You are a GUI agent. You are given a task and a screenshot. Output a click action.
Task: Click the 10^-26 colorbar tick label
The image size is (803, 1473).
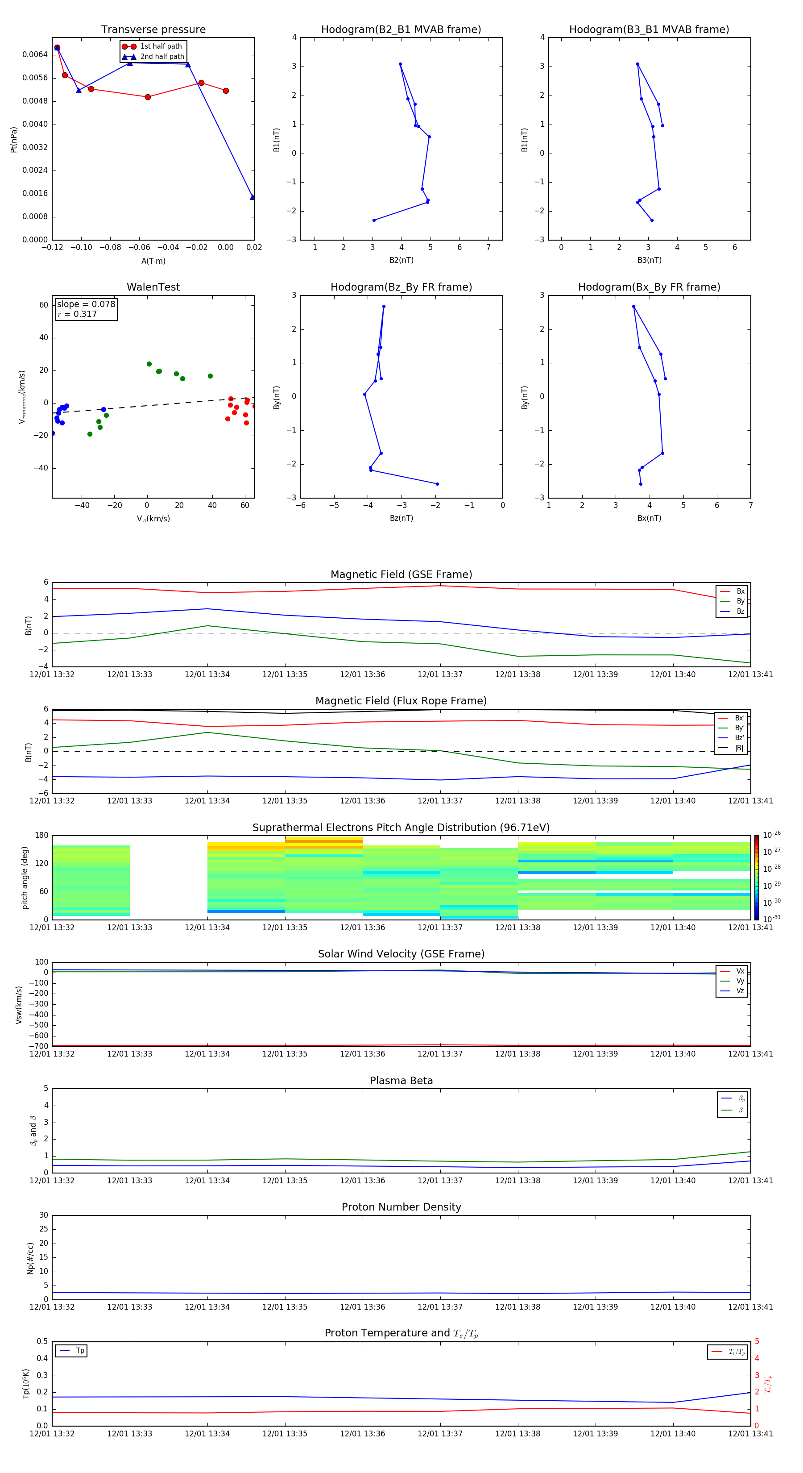pos(772,835)
